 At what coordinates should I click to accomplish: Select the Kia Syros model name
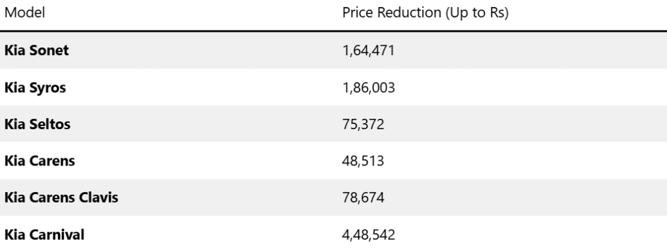pyautogui.click(x=35, y=88)
